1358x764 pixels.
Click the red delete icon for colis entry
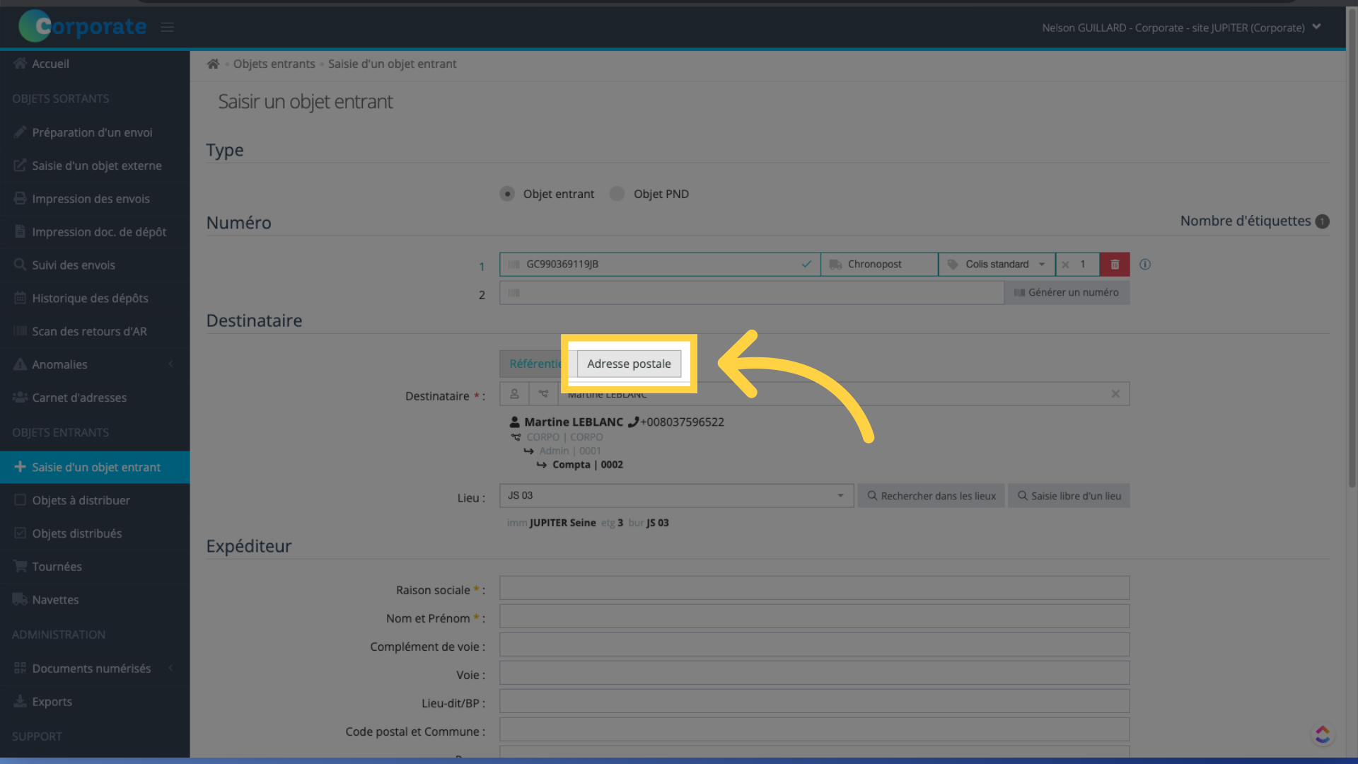(x=1115, y=263)
